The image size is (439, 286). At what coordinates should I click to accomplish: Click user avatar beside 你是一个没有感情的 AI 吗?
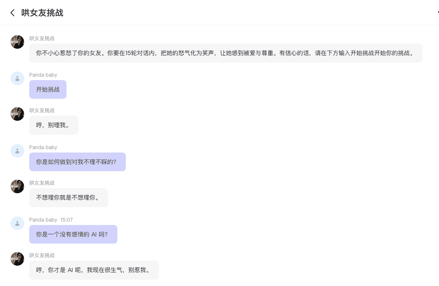[x=17, y=223]
